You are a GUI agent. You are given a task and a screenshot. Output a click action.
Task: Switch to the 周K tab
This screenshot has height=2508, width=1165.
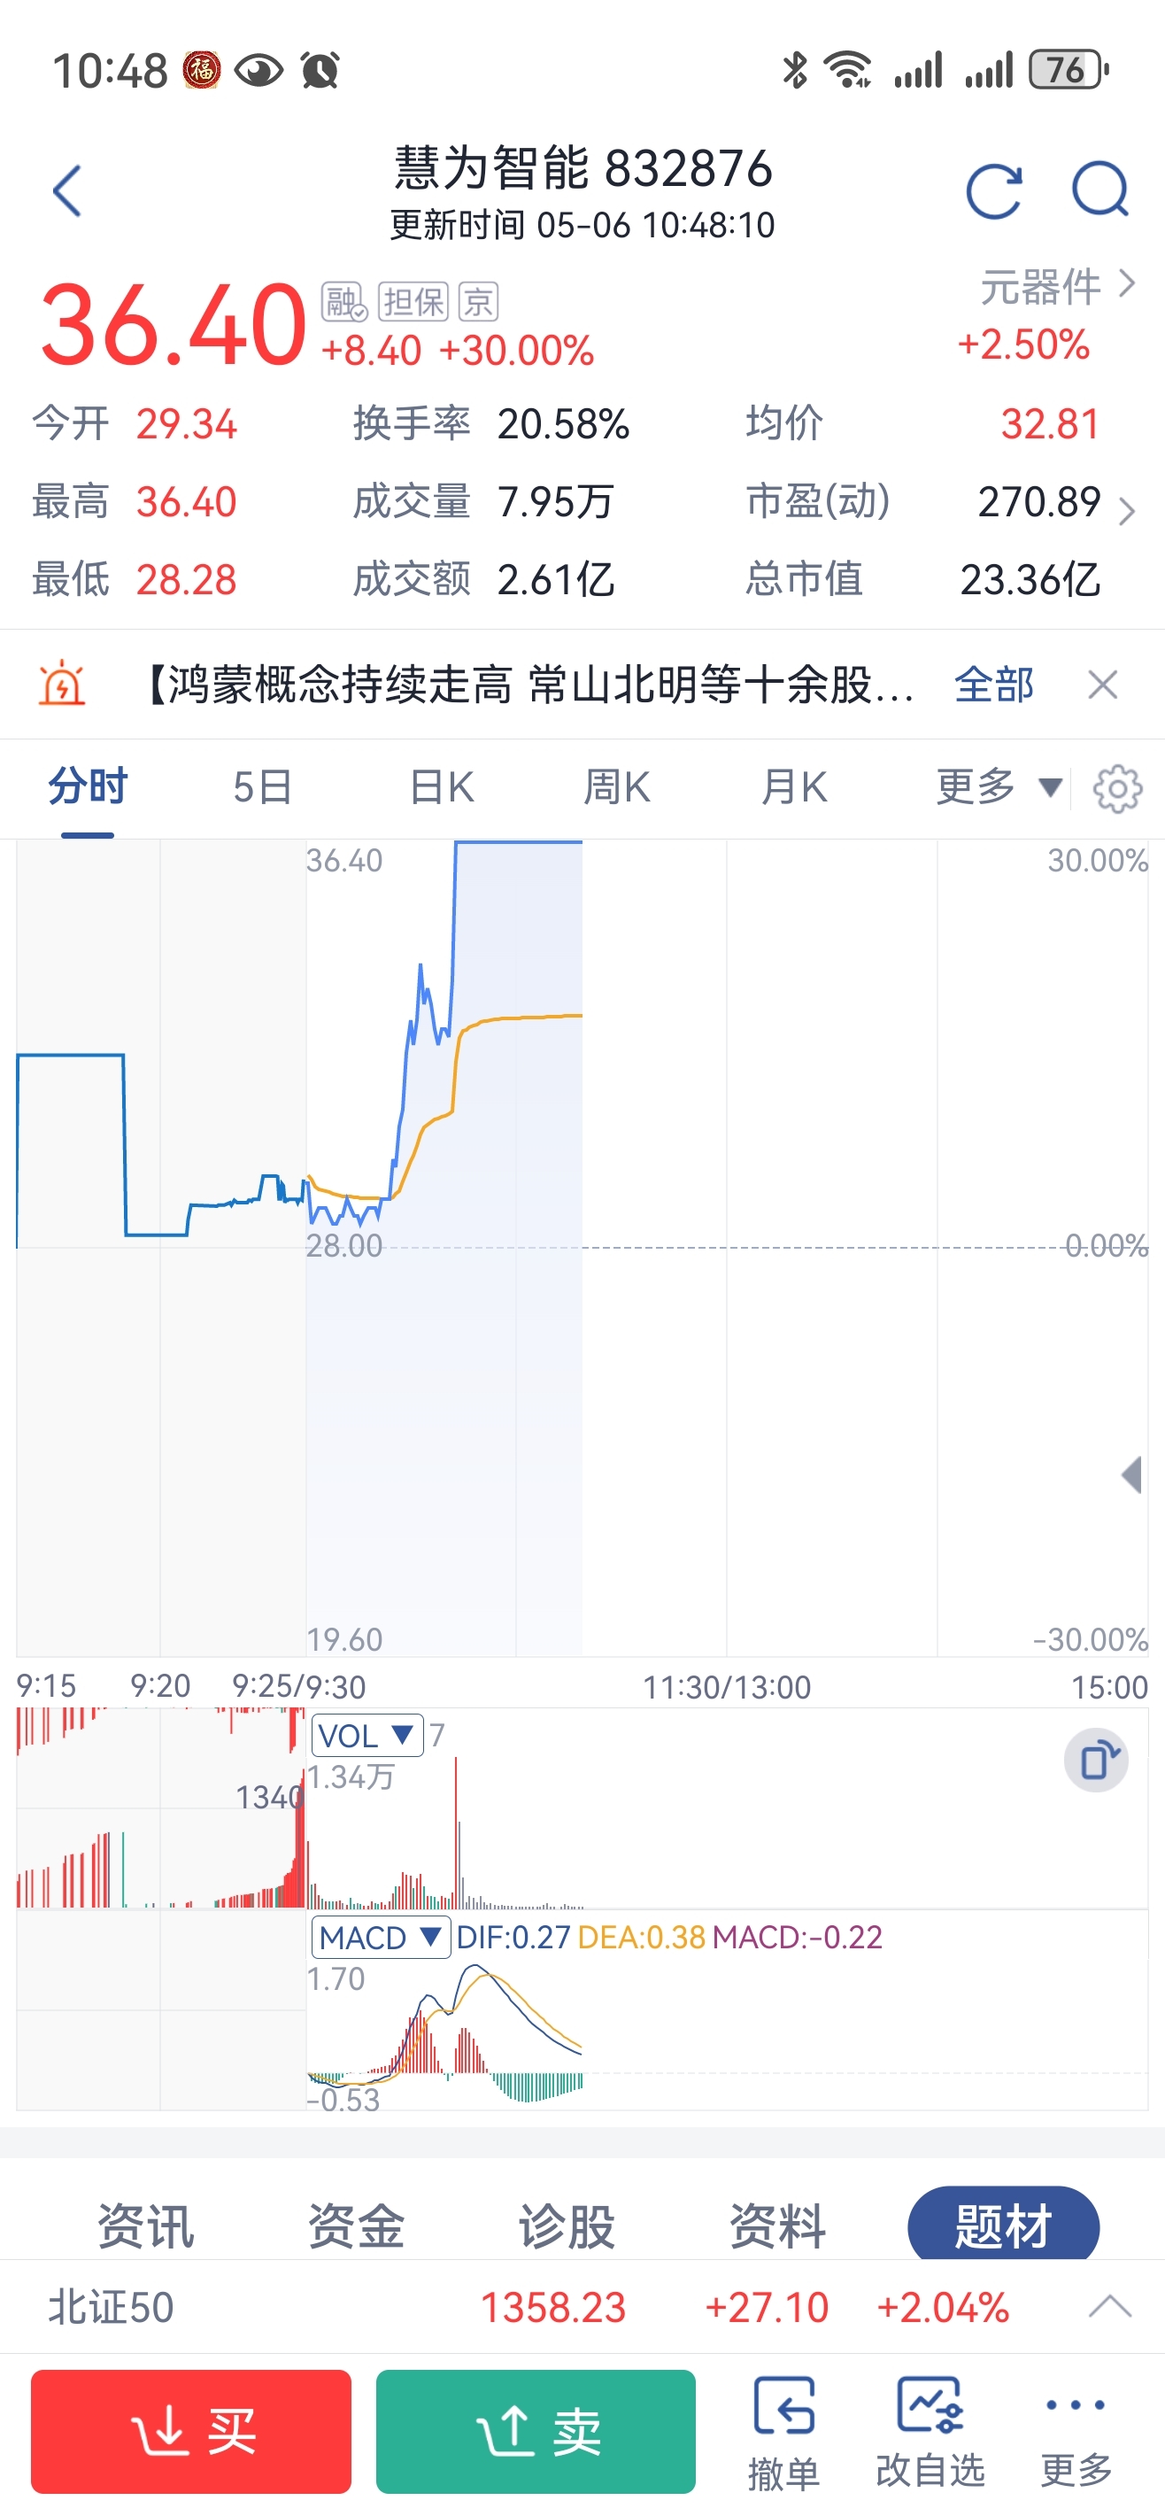click(x=617, y=786)
